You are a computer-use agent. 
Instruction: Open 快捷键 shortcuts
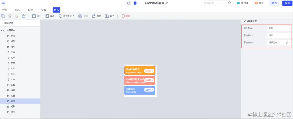(x=243, y=3)
